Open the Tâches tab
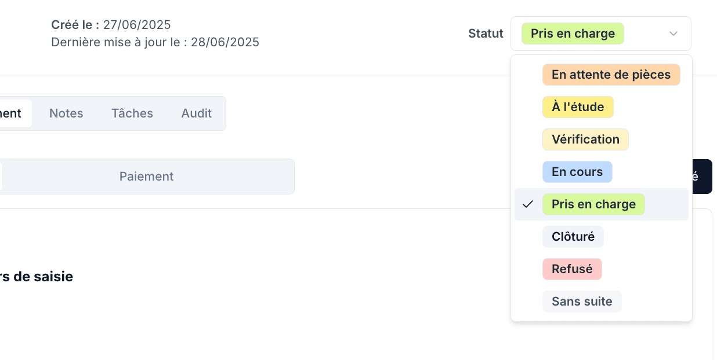The width and height of the screenshot is (717, 360). click(x=132, y=113)
